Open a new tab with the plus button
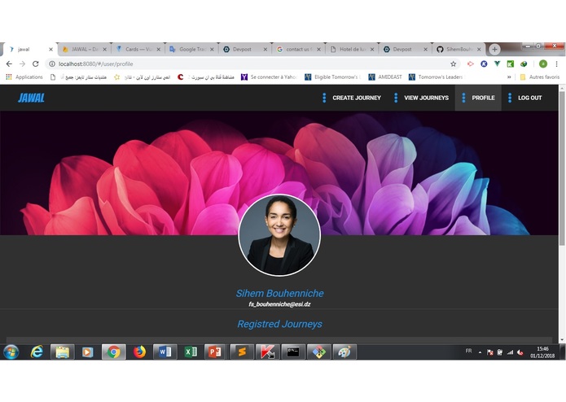The image size is (566, 402). (x=494, y=49)
